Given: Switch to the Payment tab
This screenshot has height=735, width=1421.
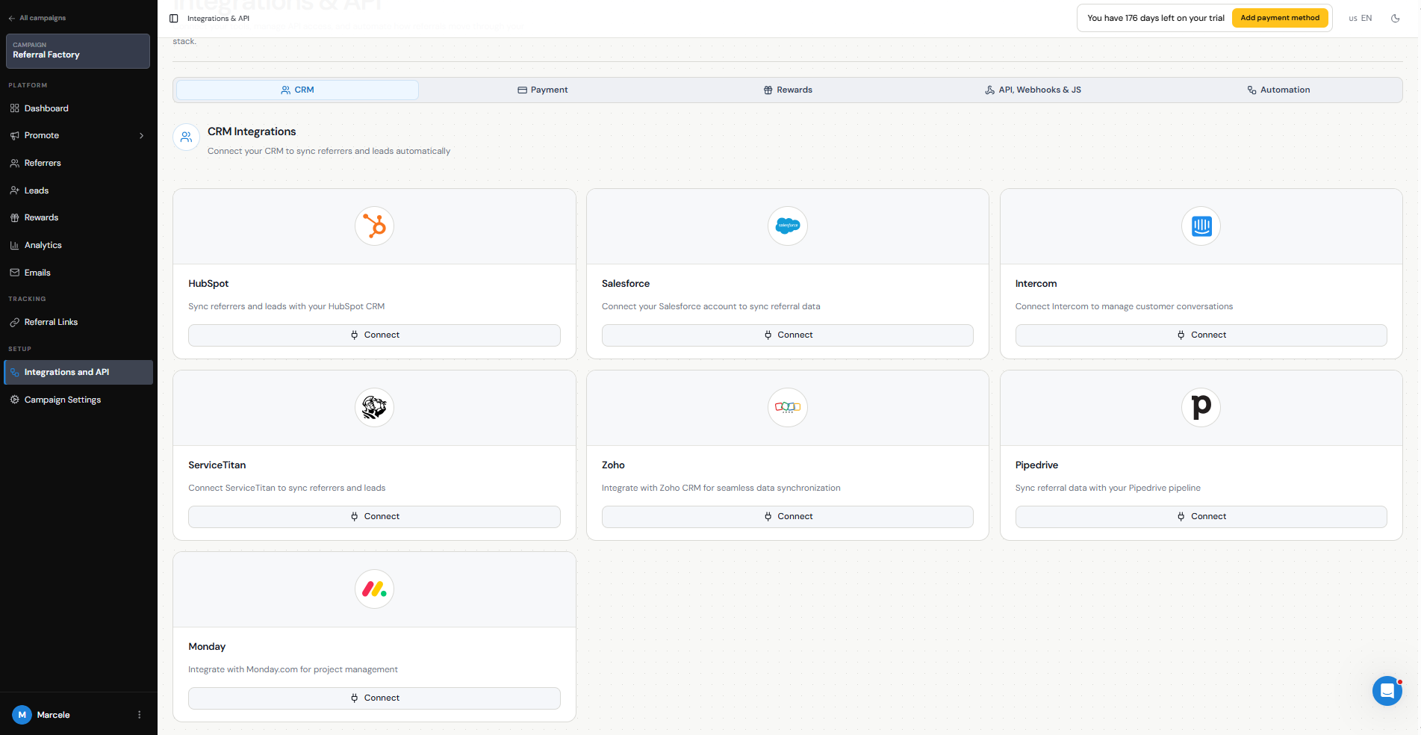Looking at the screenshot, I should (543, 90).
